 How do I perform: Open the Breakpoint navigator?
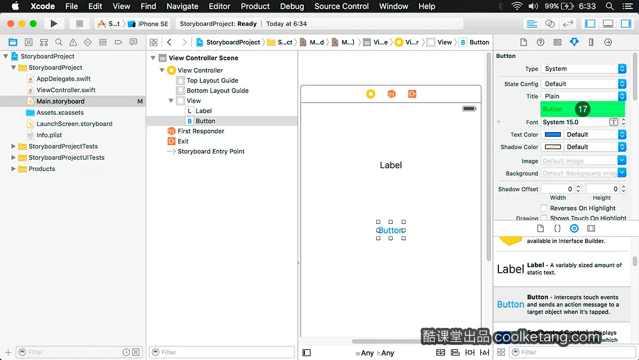pyautogui.click(x=118, y=42)
